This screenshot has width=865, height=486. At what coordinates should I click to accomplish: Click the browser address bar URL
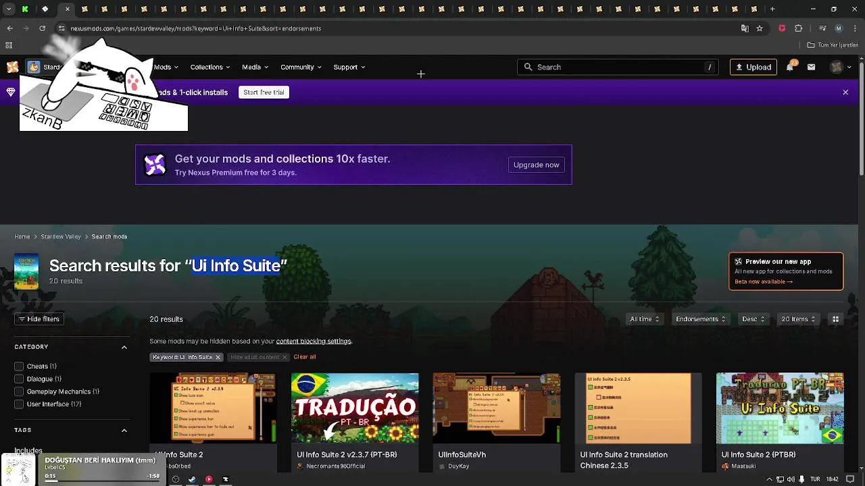coord(195,28)
